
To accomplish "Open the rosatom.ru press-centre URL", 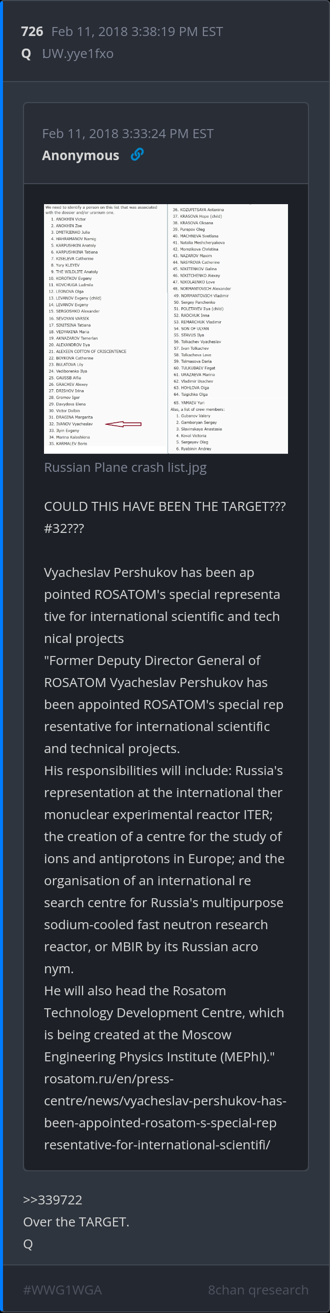I will [x=165, y=1112].
